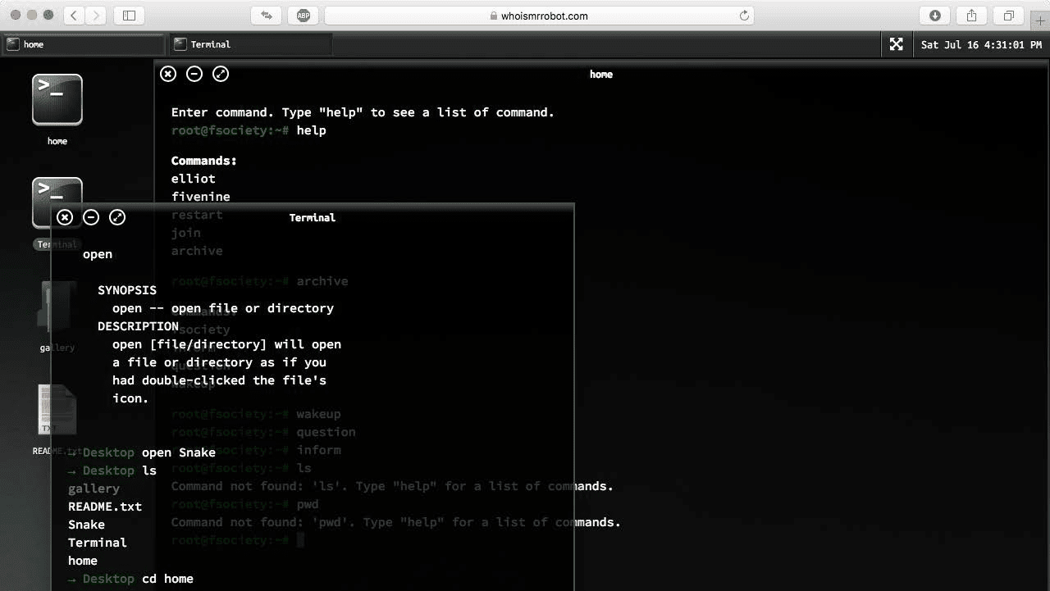Image resolution: width=1050 pixels, height=591 pixels.
Task: Click the home window title
Action: point(601,75)
